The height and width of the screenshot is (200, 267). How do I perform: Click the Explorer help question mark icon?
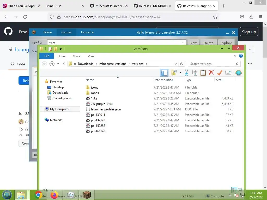[241, 56]
